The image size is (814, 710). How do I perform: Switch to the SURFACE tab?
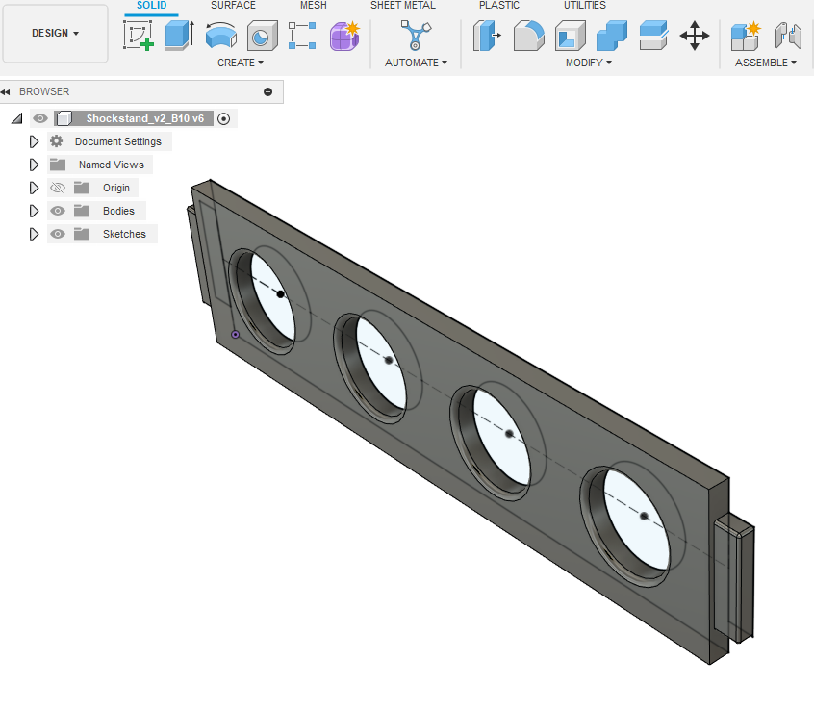point(233,6)
